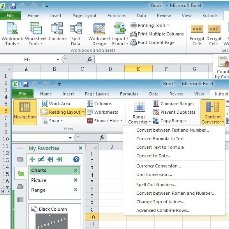
Task: Toggle the Reading Layout button
Action: (x=61, y=112)
